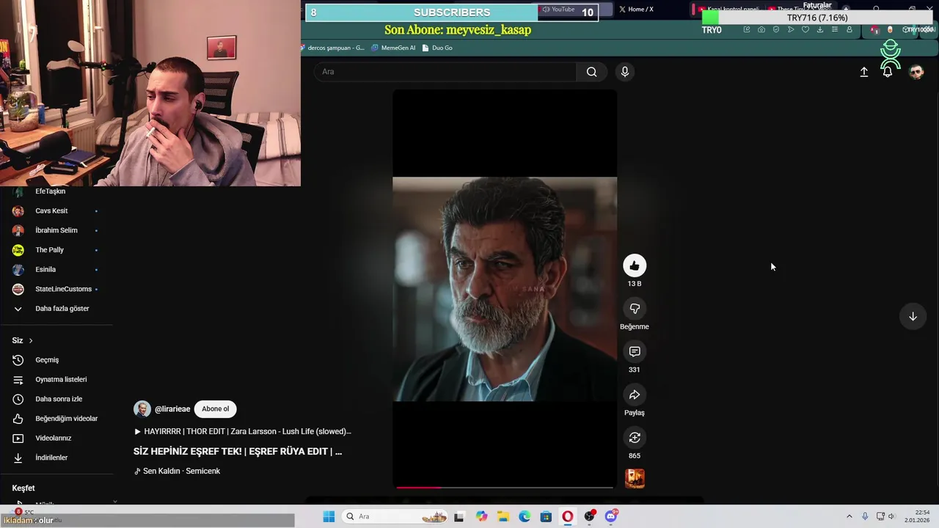Click browser toolbar downloads icon
Viewport: 939px width, 528px height.
(x=820, y=30)
